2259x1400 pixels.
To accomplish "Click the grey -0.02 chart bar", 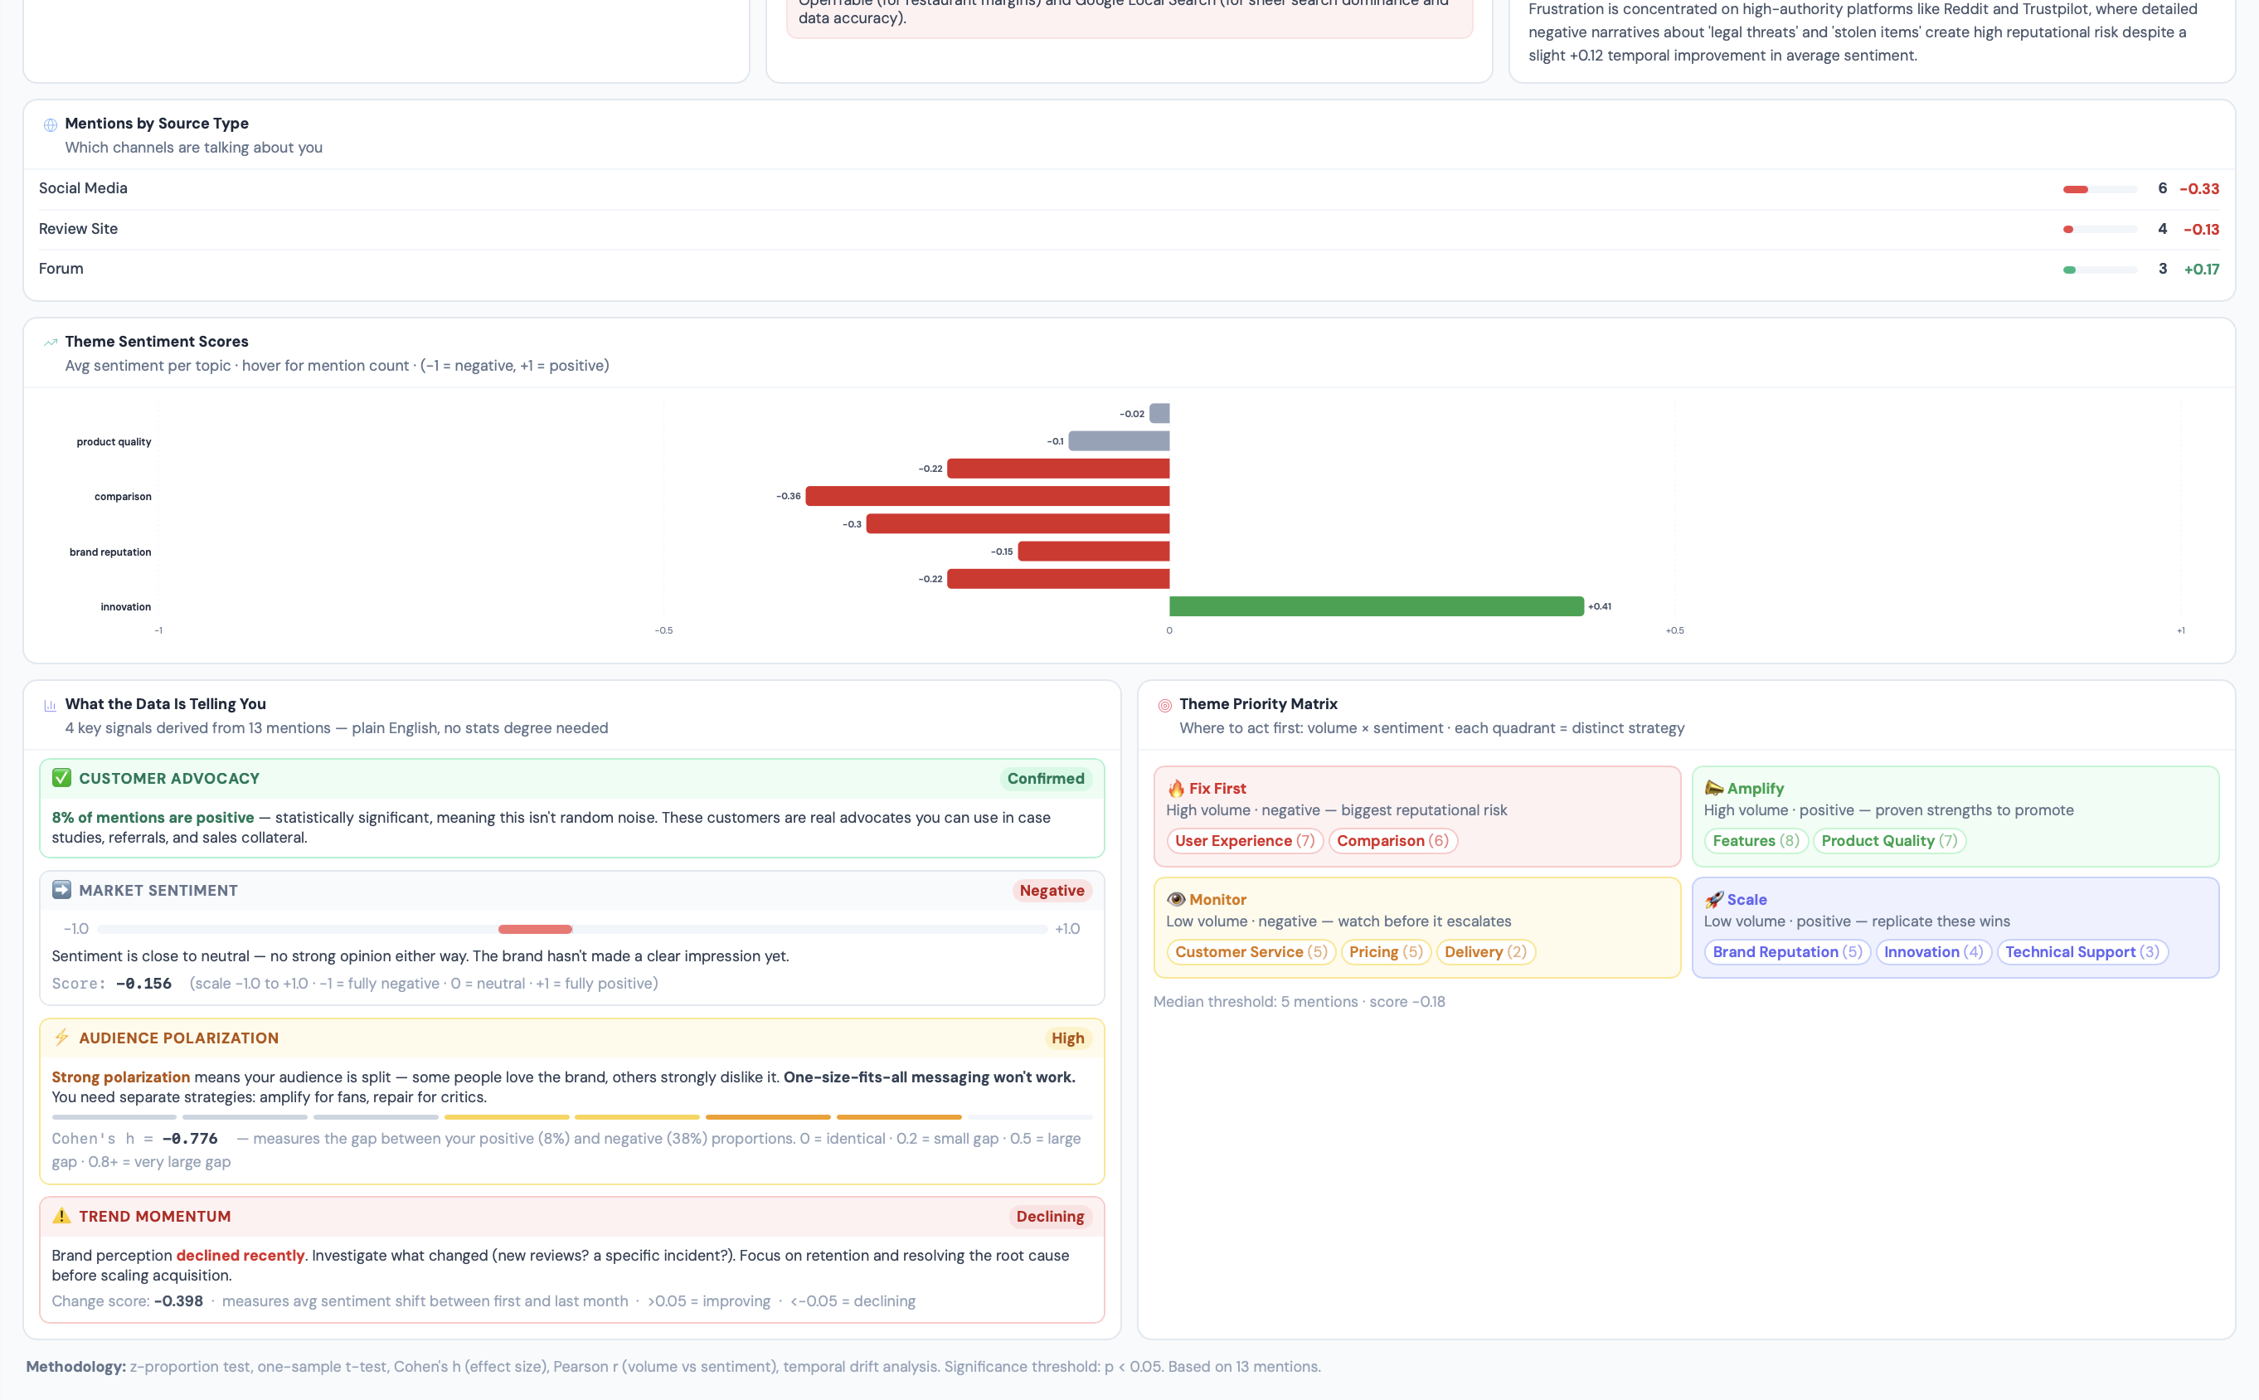I will click(x=1159, y=413).
